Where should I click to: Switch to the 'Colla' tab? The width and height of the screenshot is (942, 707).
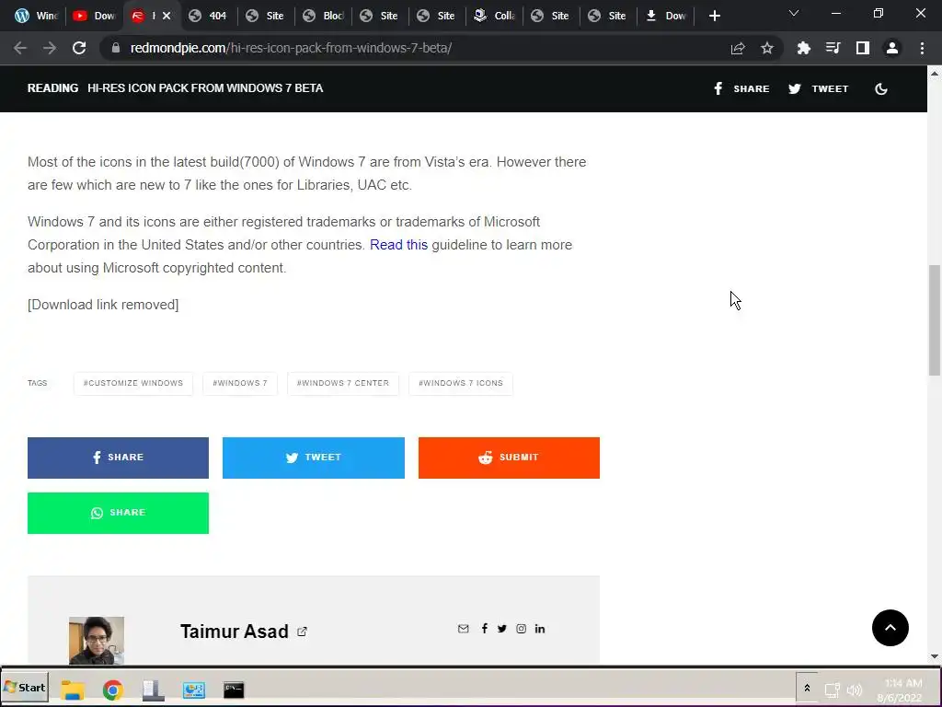[x=494, y=16]
